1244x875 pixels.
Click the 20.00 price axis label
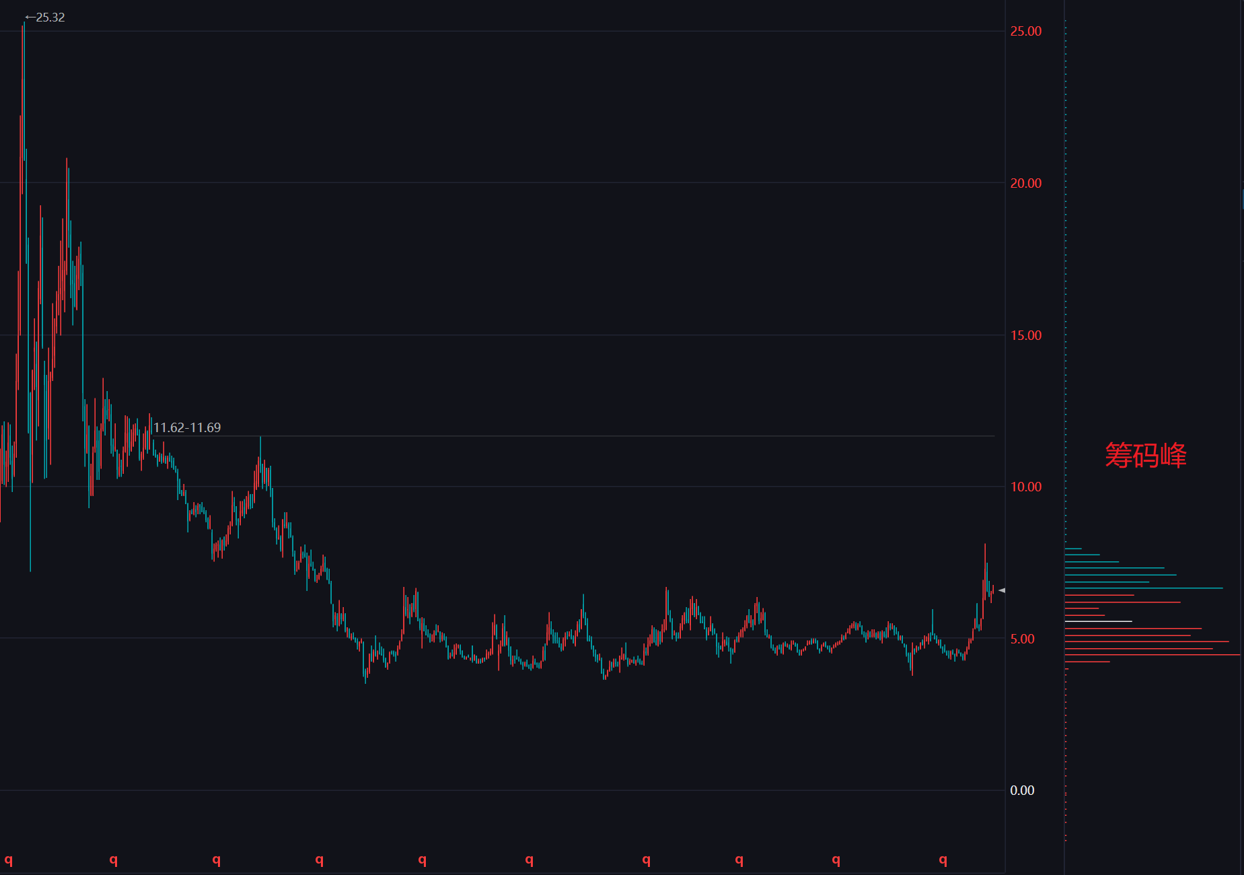click(1025, 183)
